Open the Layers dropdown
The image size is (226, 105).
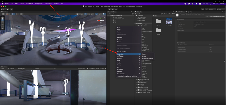[x=212, y=9]
